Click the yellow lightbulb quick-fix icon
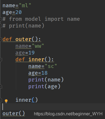105x119 pixels. tap(6, 101)
